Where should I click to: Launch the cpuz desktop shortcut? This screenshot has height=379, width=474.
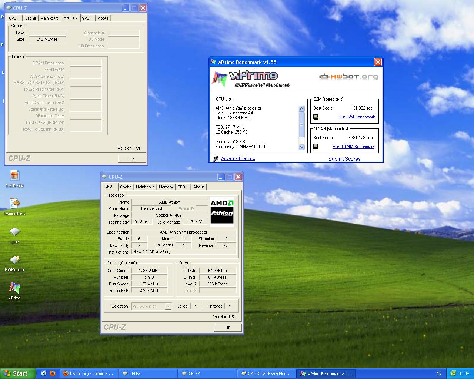[x=15, y=235]
